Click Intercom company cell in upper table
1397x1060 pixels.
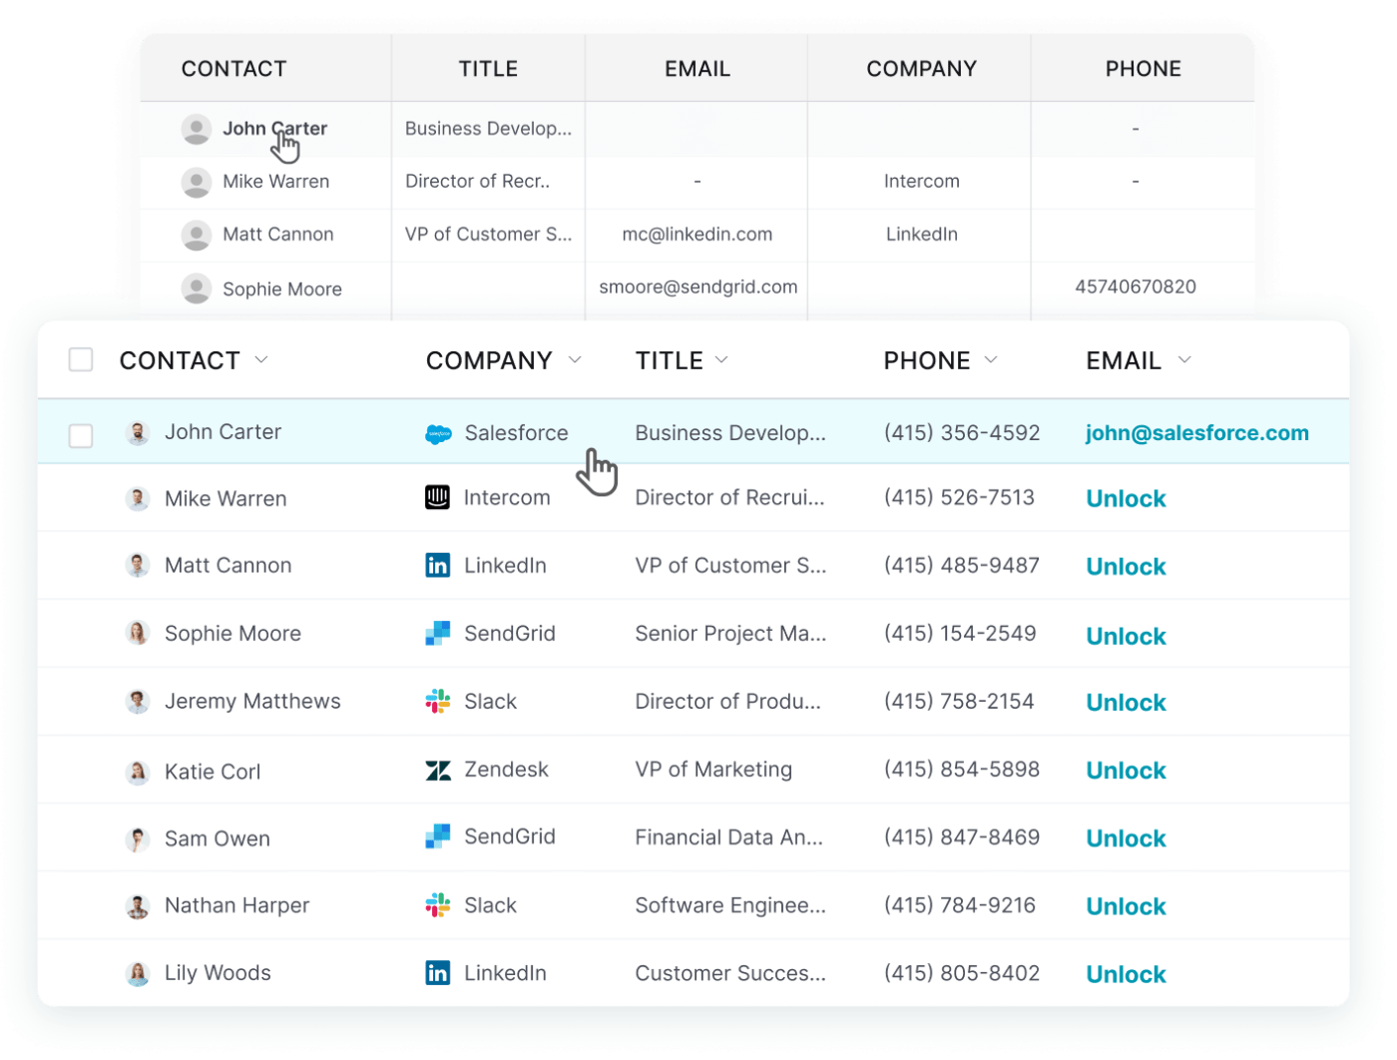point(922,182)
